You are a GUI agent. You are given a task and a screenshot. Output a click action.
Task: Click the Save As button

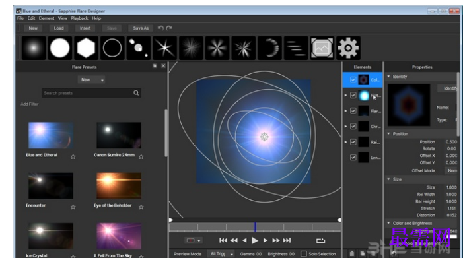click(141, 28)
